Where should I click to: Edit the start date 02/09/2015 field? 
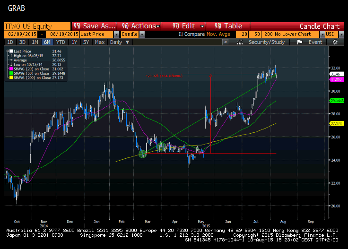(x=22, y=34)
